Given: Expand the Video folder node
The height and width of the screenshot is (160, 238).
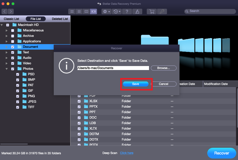Looking at the screenshot, I should [x=6, y=63].
